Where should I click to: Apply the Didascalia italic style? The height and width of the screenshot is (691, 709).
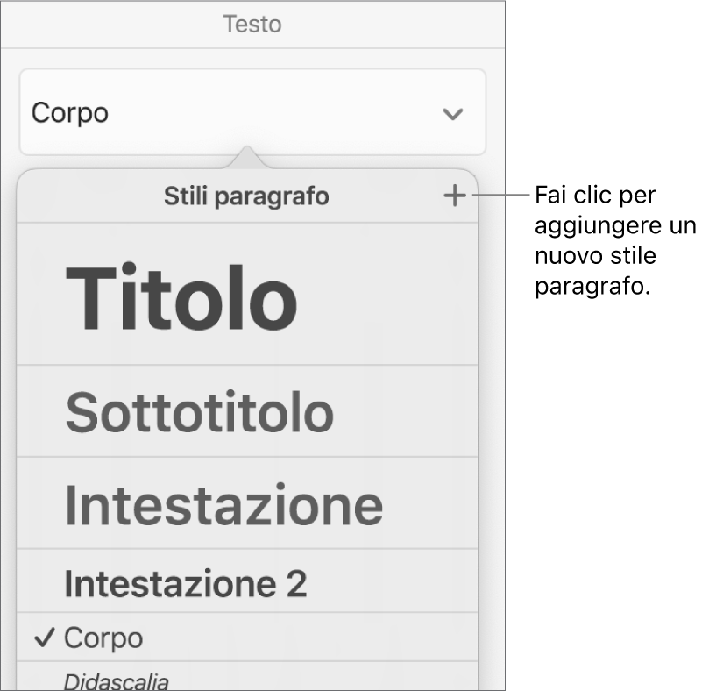pyautogui.click(x=117, y=680)
